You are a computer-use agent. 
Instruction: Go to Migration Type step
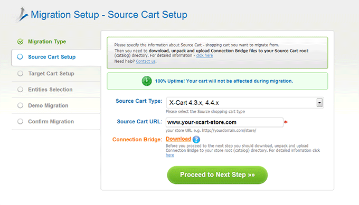click(x=47, y=42)
